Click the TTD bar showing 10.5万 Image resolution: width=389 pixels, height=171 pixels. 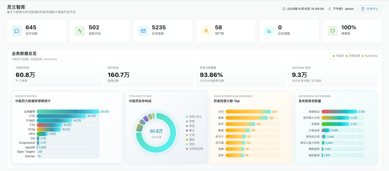[x=49, y=125]
